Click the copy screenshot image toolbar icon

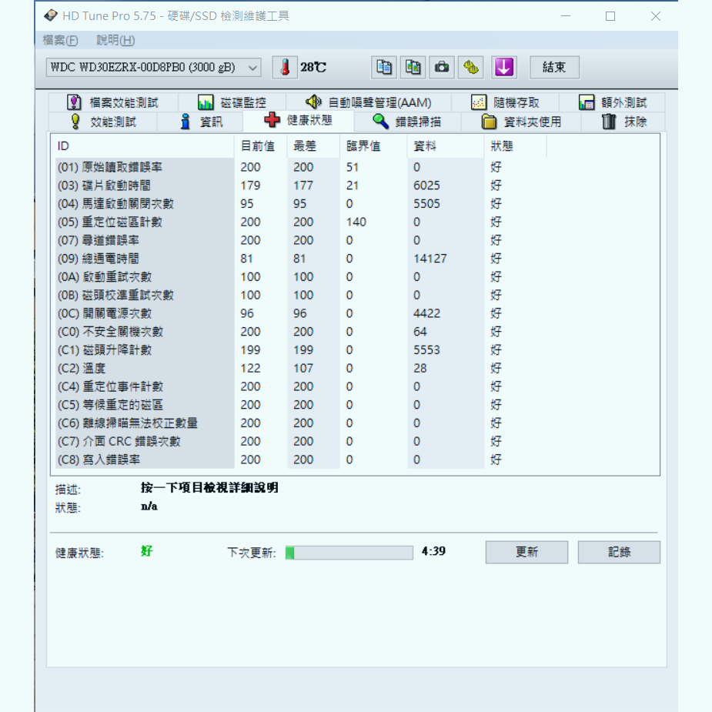click(x=413, y=68)
